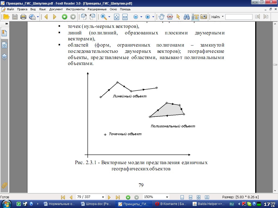The image size is (278, 208).
Task: Open the Найти search options dropdown
Action: pyautogui.click(x=223, y=17)
